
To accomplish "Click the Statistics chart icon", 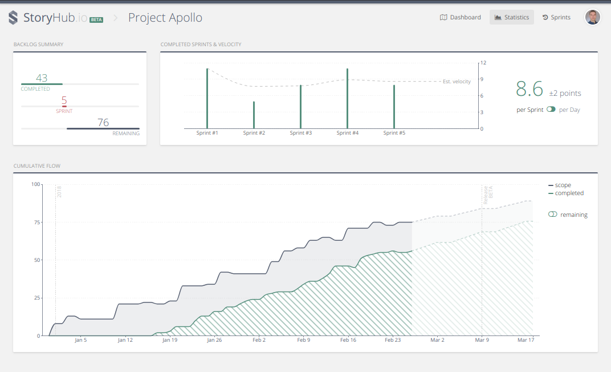I will [x=498, y=17].
